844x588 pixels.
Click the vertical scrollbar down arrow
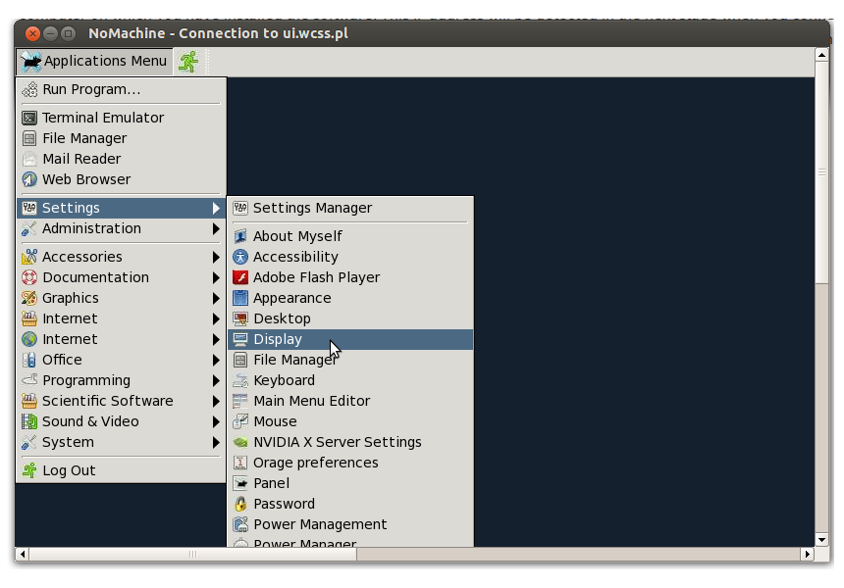pyautogui.click(x=822, y=539)
